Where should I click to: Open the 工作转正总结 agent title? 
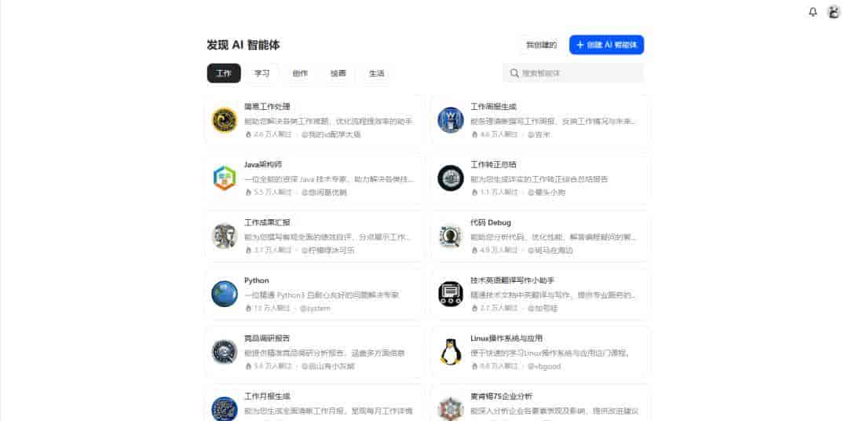pyautogui.click(x=493, y=164)
